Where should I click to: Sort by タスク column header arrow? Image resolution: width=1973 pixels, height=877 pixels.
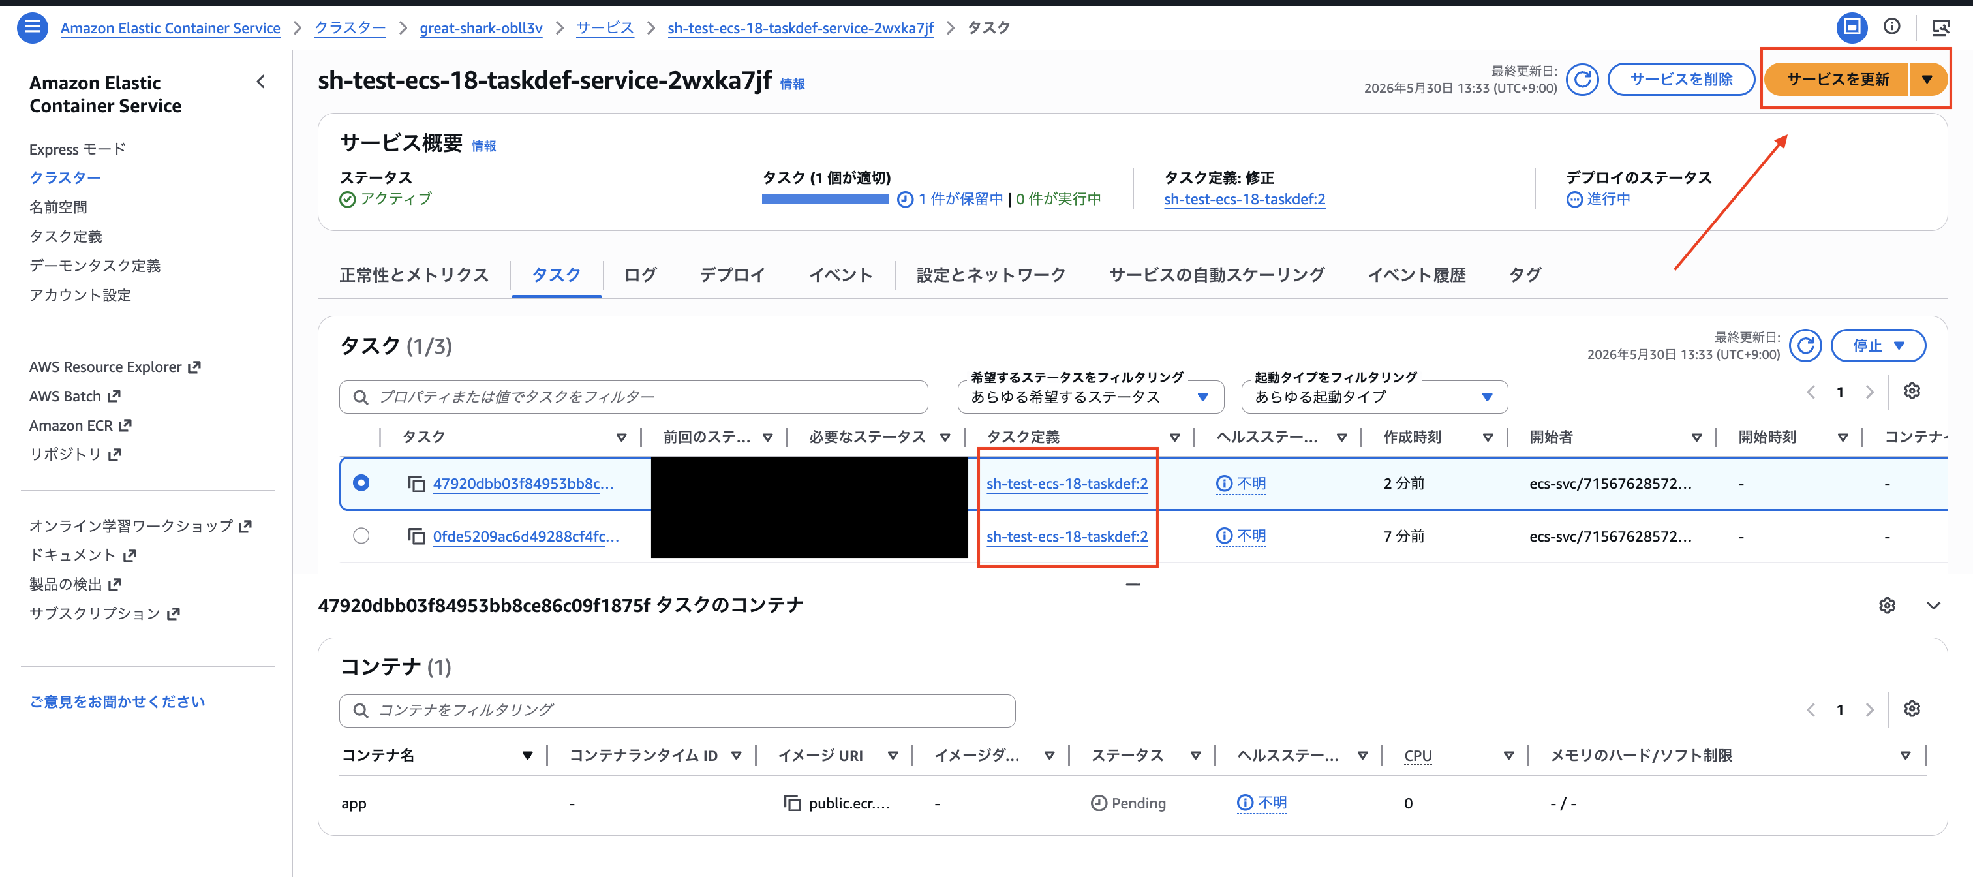coord(621,437)
